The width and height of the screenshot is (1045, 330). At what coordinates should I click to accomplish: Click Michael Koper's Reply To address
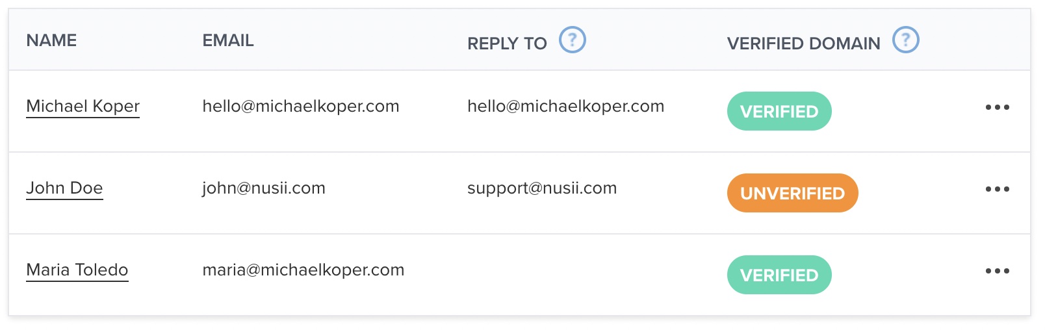pos(565,107)
